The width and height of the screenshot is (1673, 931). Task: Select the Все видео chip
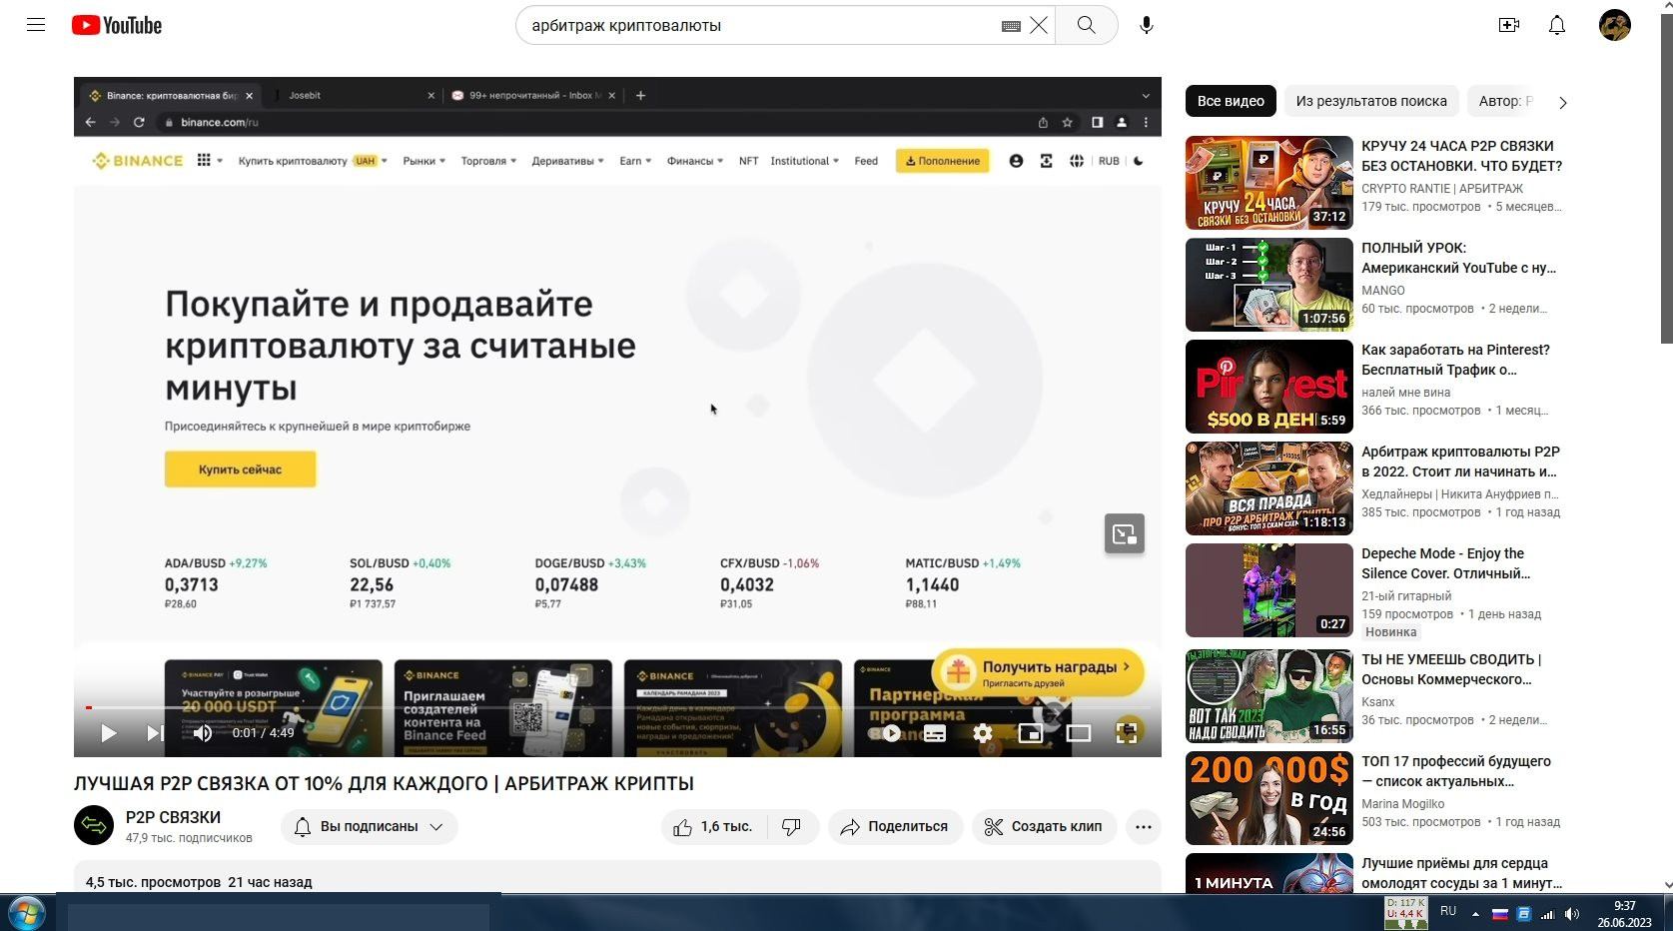(x=1231, y=101)
